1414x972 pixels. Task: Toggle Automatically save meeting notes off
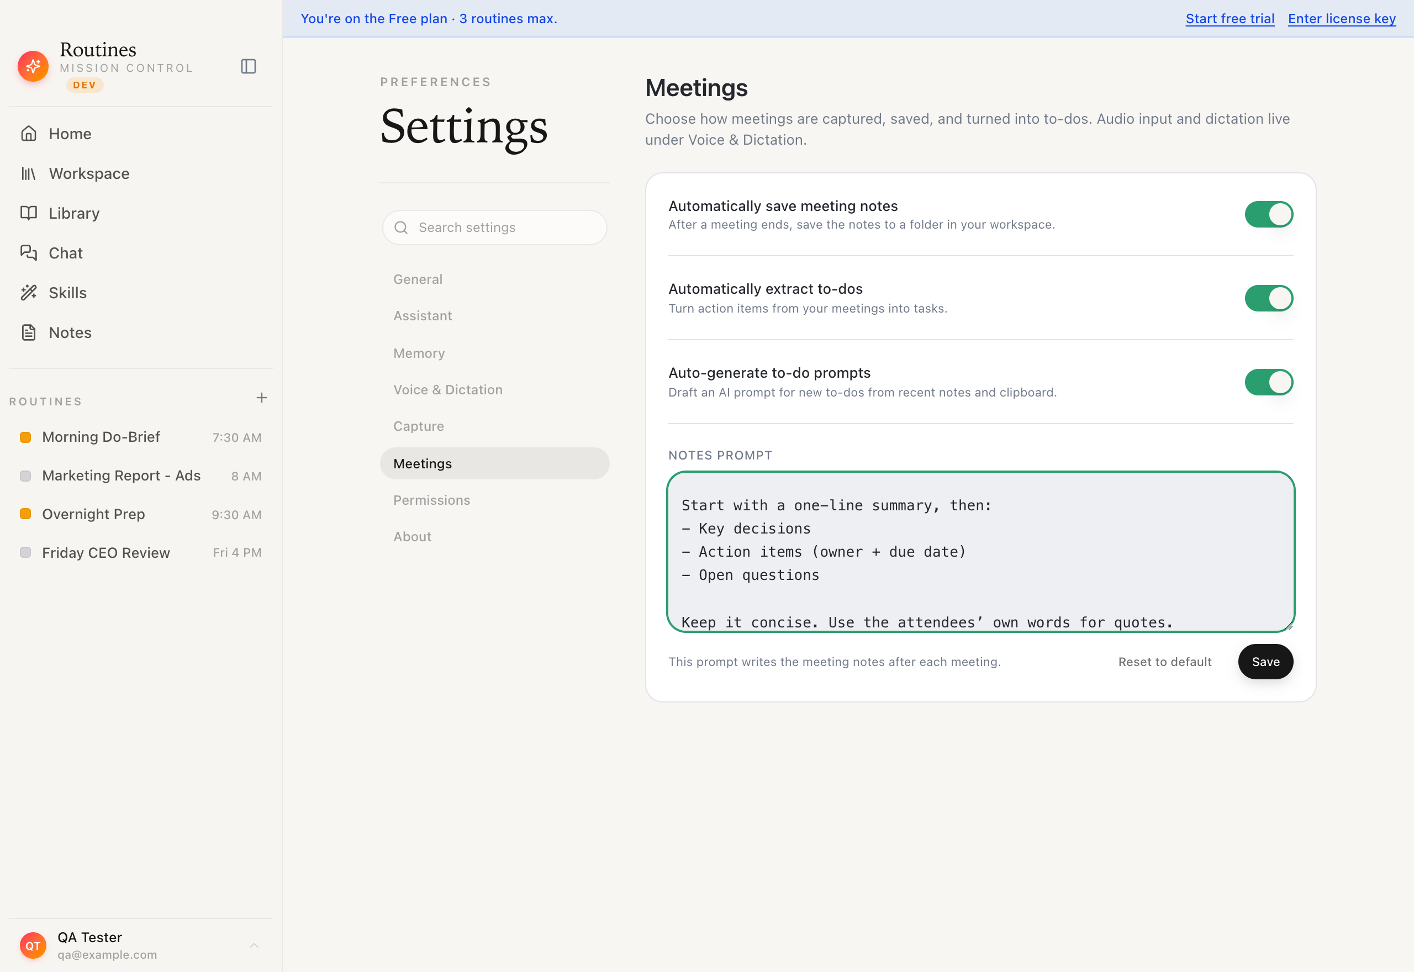[x=1269, y=214]
